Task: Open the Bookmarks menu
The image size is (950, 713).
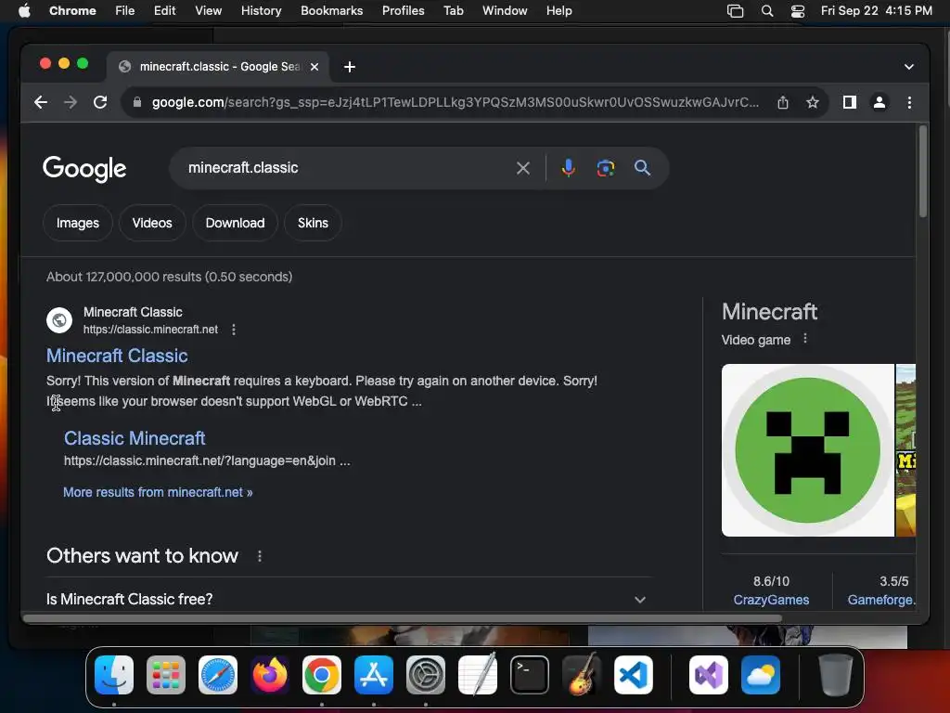Action: click(331, 11)
